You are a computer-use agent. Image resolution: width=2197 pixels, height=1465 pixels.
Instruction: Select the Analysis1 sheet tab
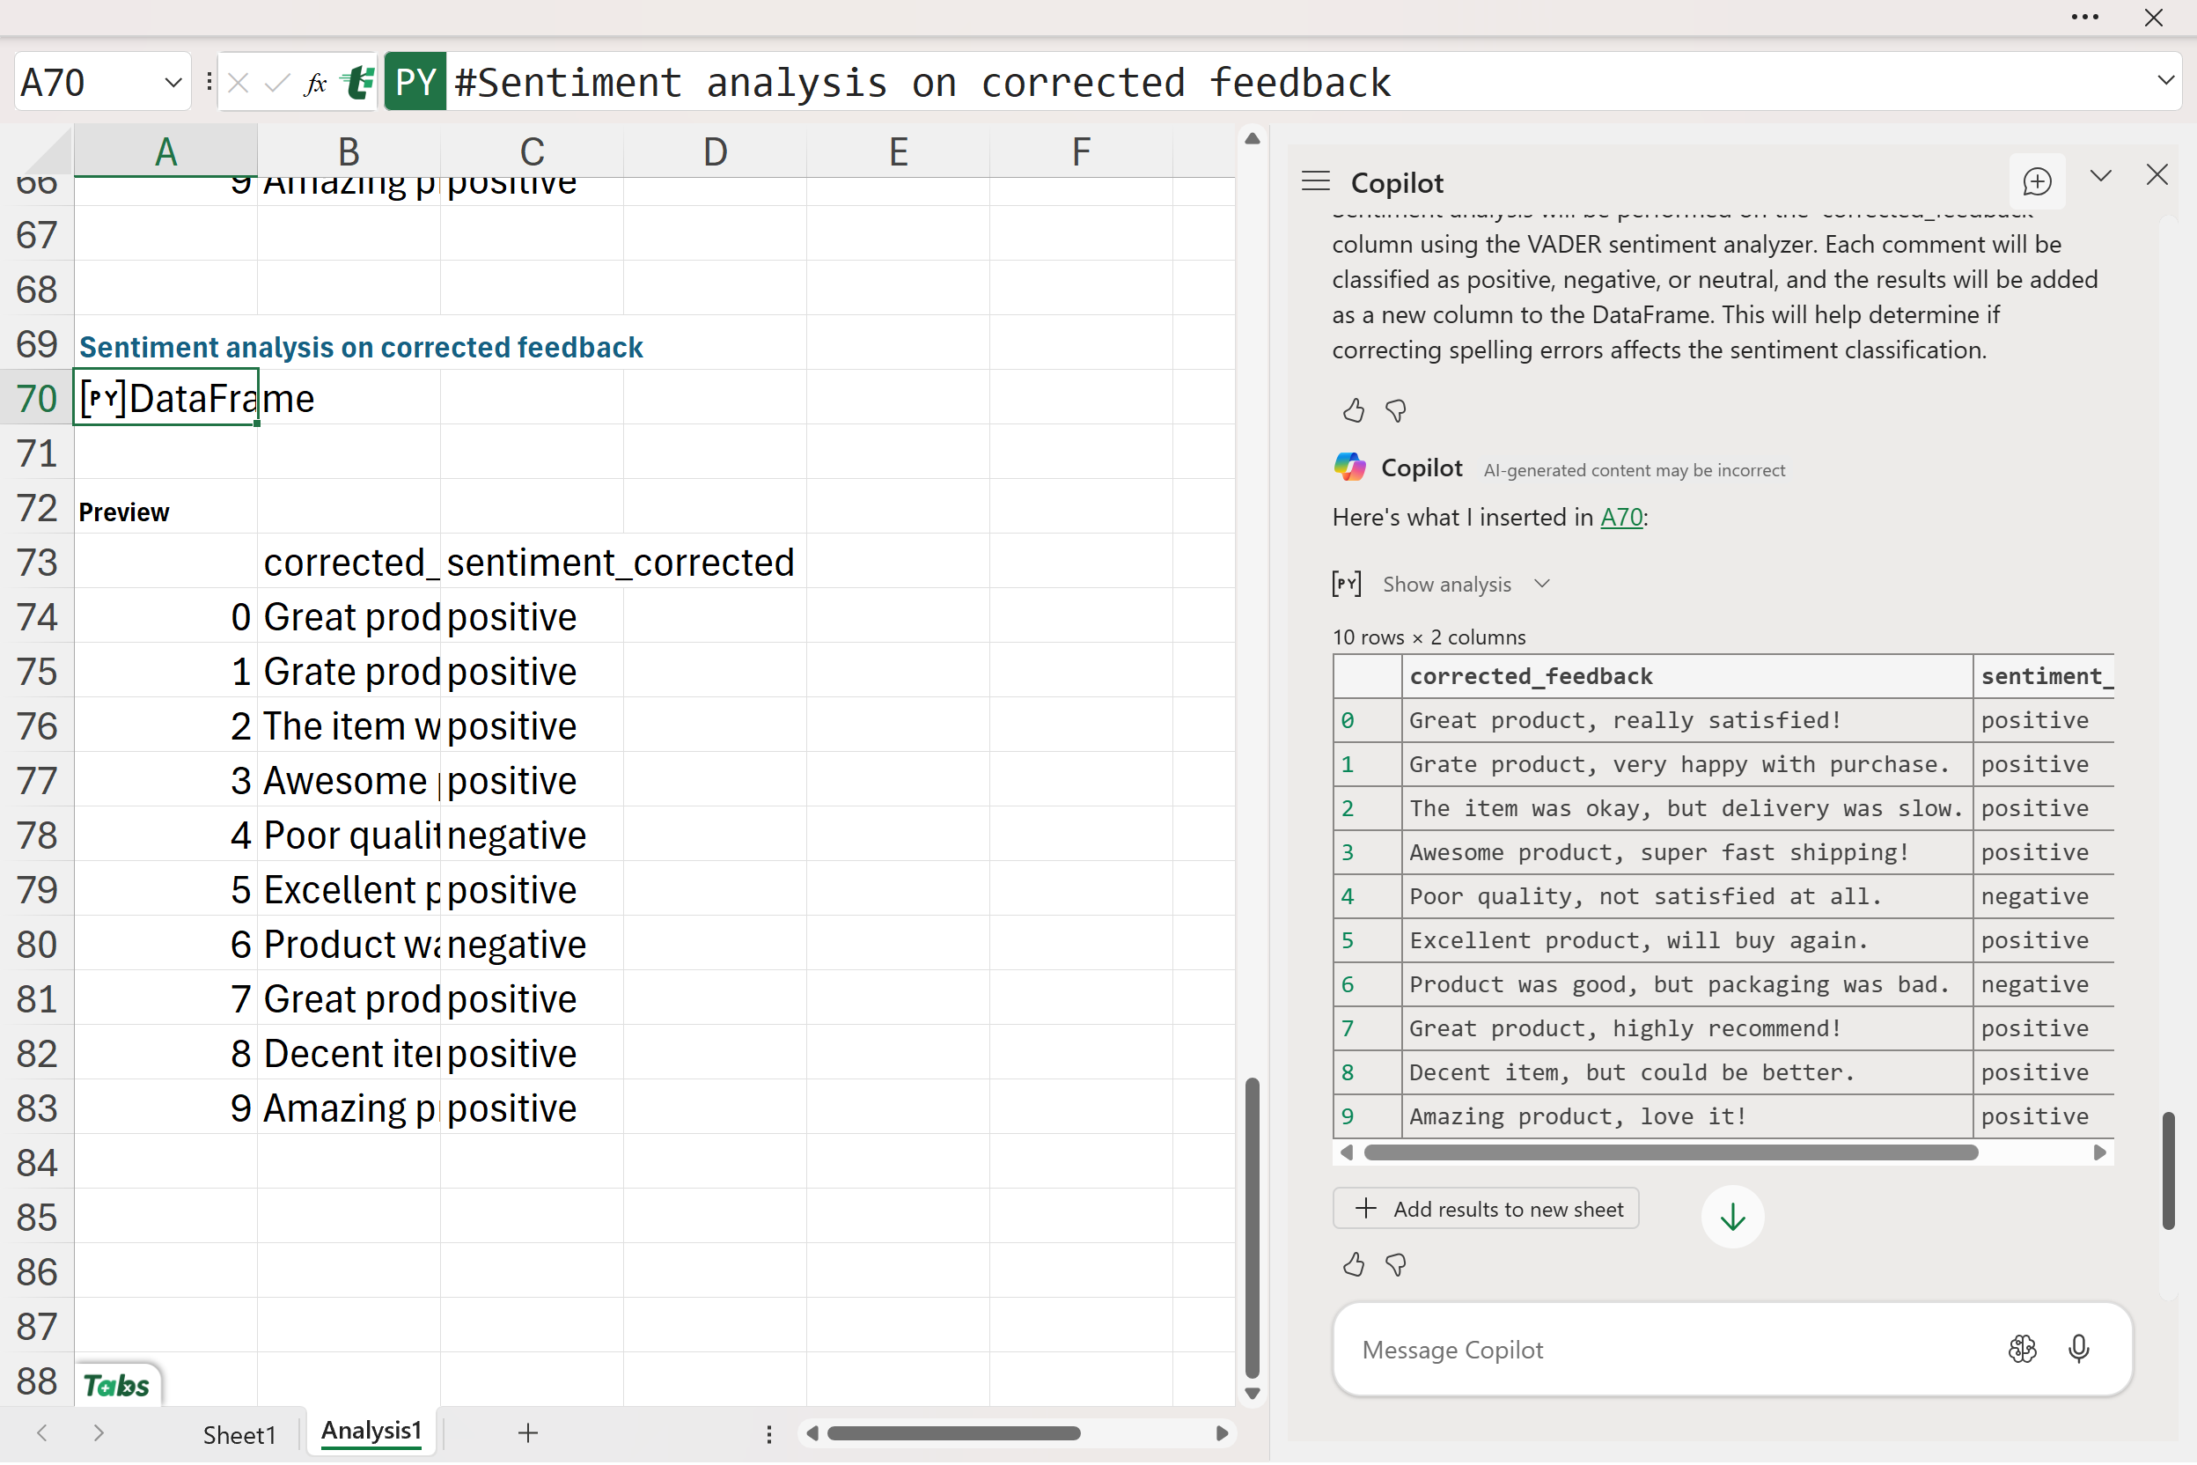click(371, 1432)
